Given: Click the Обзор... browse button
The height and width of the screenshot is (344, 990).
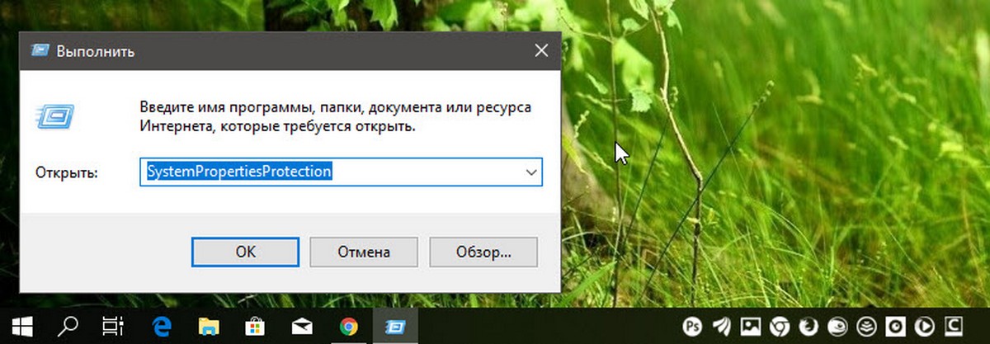Looking at the screenshot, I should (x=483, y=252).
